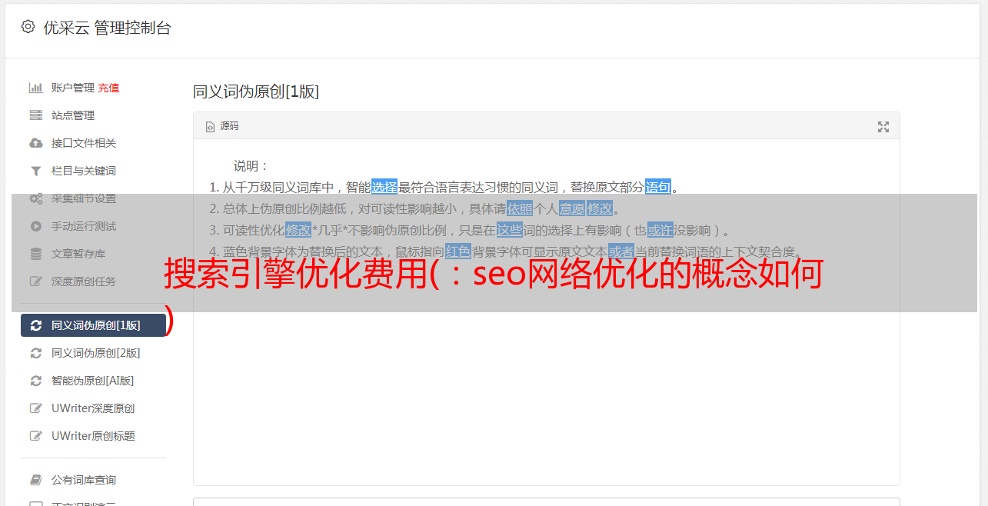Image resolution: width=988 pixels, height=506 pixels.
Task: Open the 站点管理 menu item
Action: click(73, 115)
